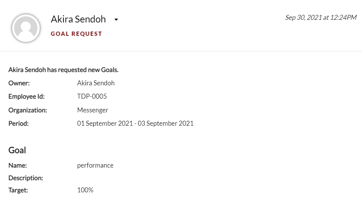Click Akira Sendoh's profile avatar icon
The height and width of the screenshot is (203, 362).
click(26, 28)
